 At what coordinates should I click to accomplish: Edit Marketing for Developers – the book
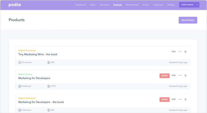pyautogui.click(x=174, y=99)
